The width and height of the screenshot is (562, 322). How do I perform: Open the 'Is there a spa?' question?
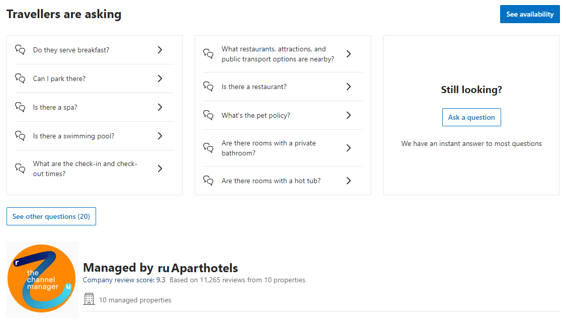[x=55, y=107]
